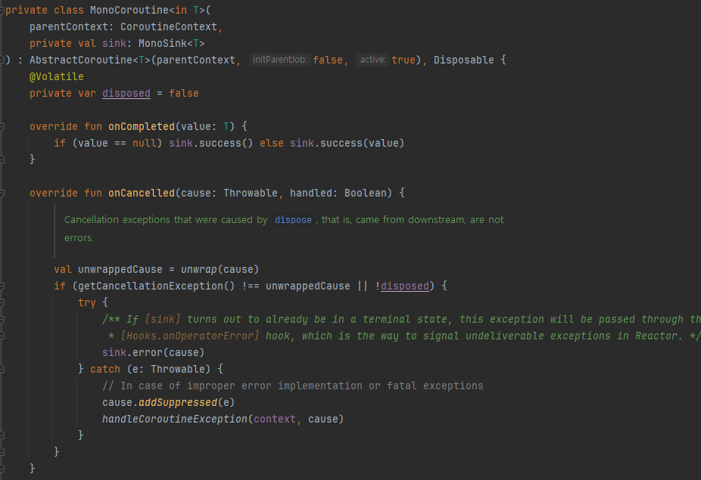Click the '// In case of improper error' comment
This screenshot has width=701, height=480.
[x=293, y=386]
